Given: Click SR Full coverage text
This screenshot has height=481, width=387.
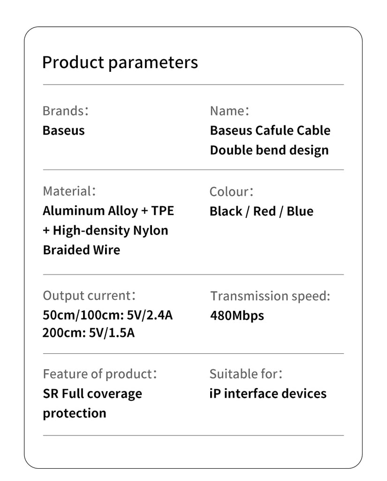Looking at the screenshot, I should [x=92, y=393].
